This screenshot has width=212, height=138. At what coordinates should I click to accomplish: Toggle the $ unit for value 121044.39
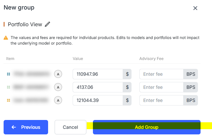(x=127, y=100)
